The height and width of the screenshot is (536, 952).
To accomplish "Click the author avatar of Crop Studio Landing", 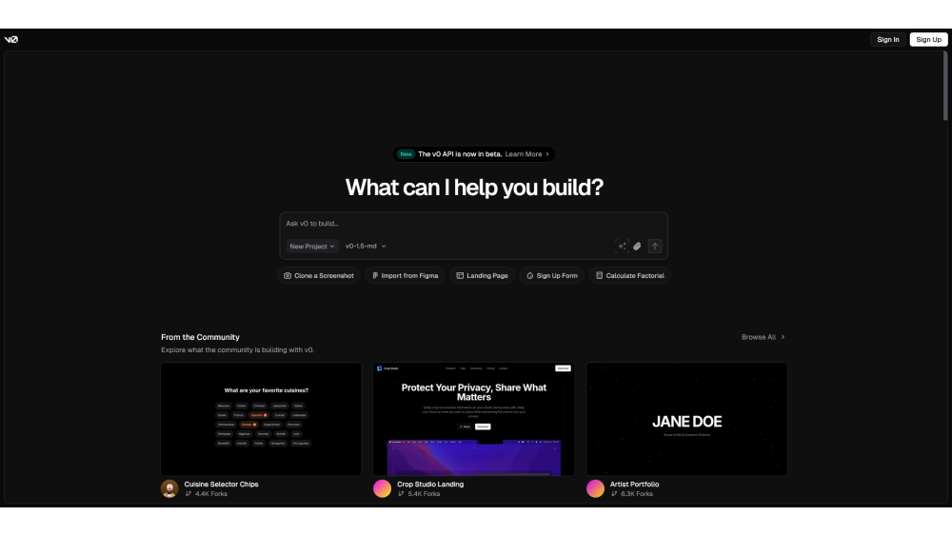I will click(x=382, y=488).
